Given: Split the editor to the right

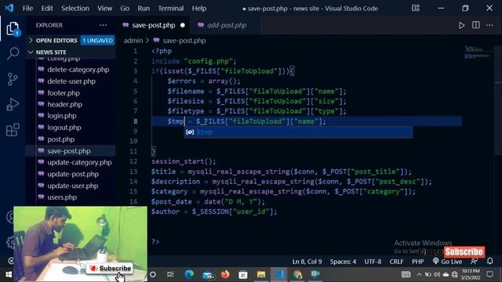Looking at the screenshot, I should point(476,25).
